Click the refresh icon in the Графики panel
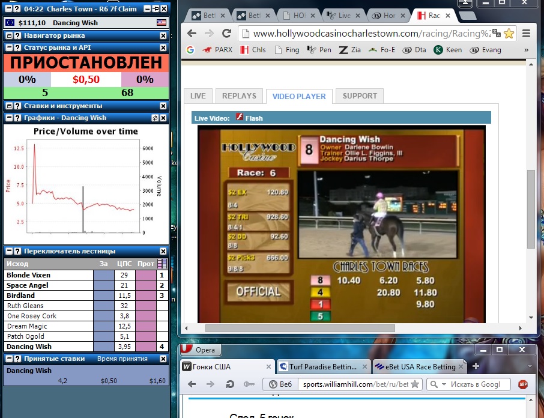Screen dimensions: 544x418 [155, 118]
